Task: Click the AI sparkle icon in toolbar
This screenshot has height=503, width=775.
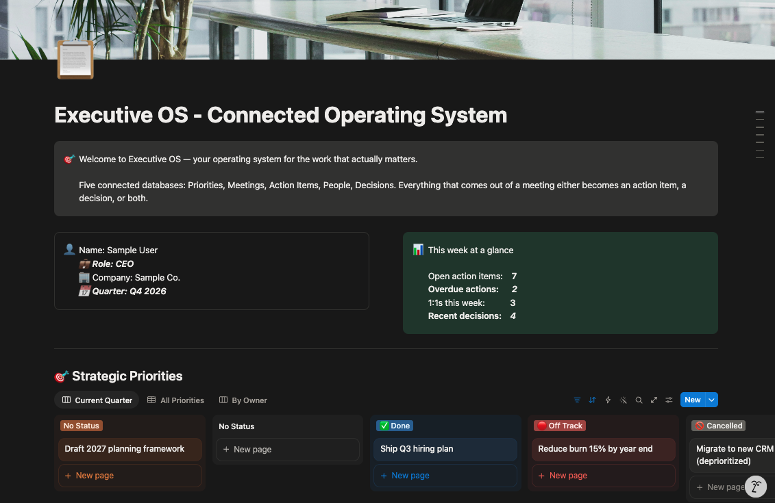Action: click(624, 400)
